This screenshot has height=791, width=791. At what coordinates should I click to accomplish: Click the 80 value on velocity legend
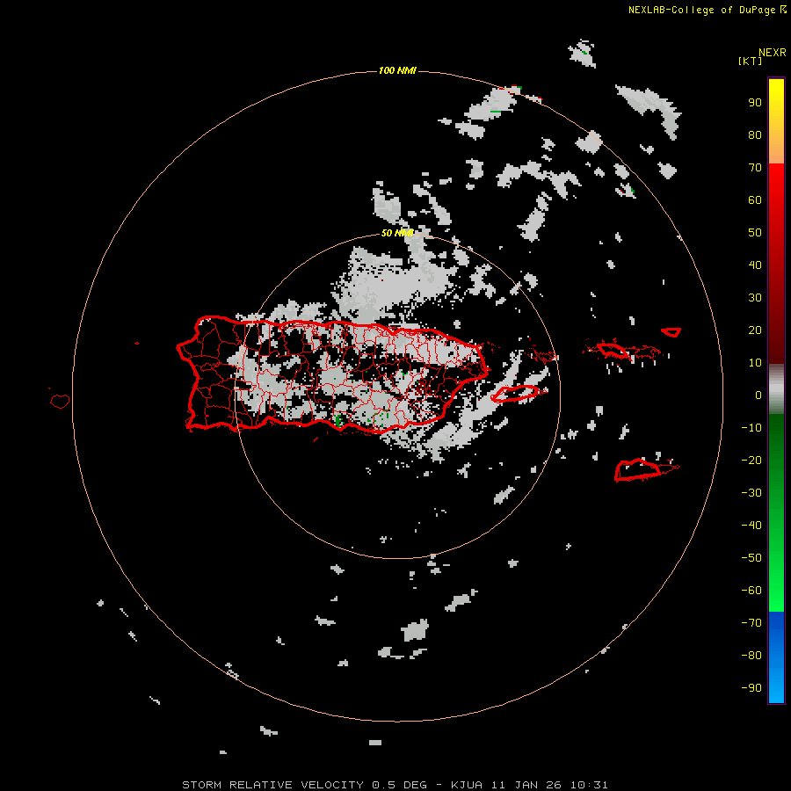755,135
